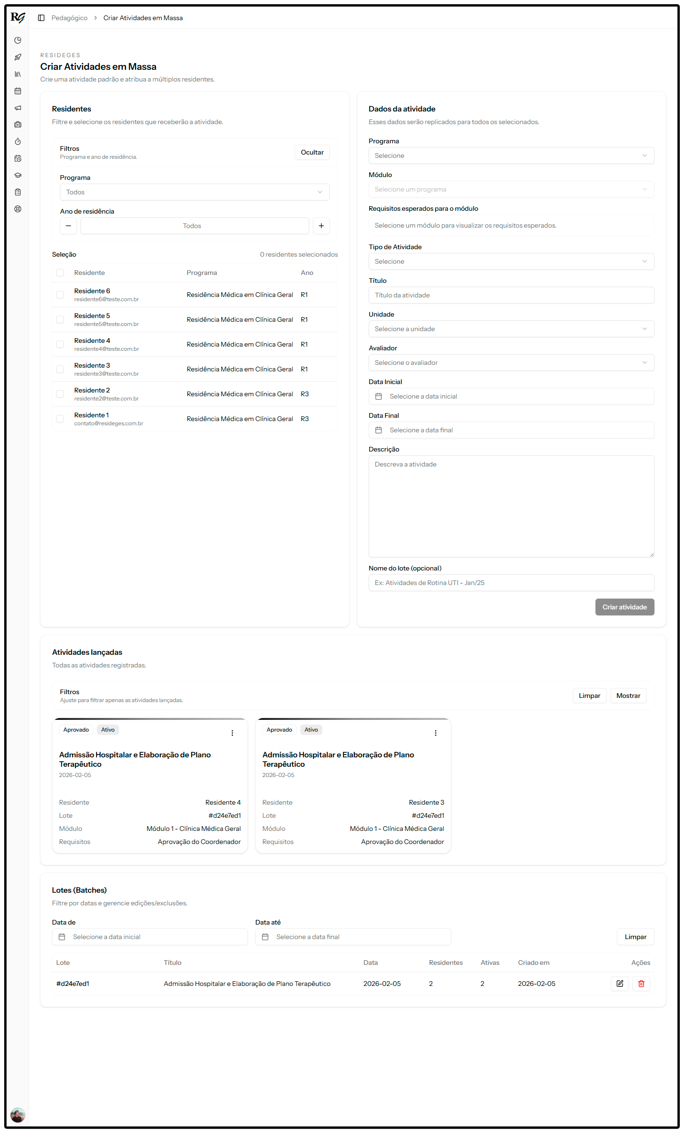Open the Tipo de Atividade dropdown
The height and width of the screenshot is (1133, 684).
(x=511, y=261)
